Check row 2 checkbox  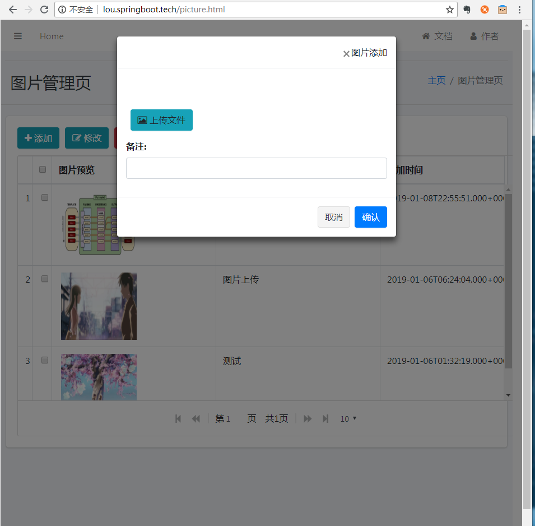click(x=45, y=279)
